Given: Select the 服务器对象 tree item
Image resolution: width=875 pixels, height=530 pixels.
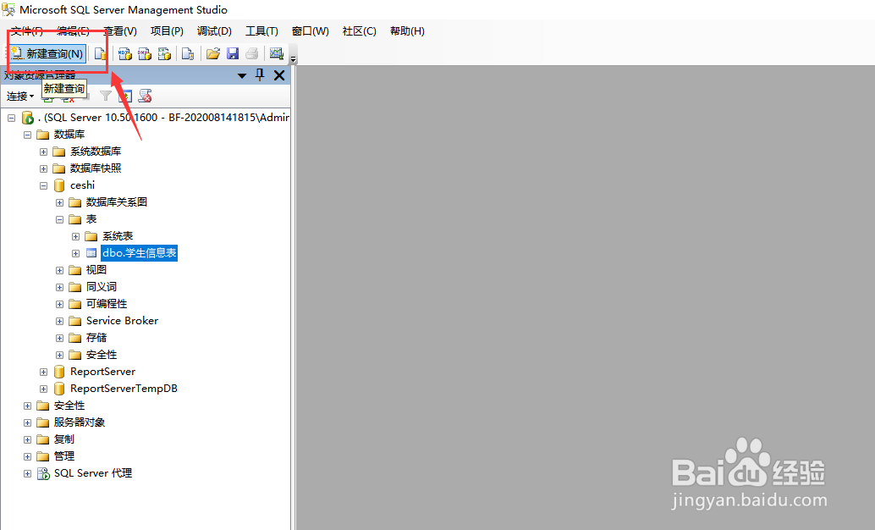Looking at the screenshot, I should (80, 422).
